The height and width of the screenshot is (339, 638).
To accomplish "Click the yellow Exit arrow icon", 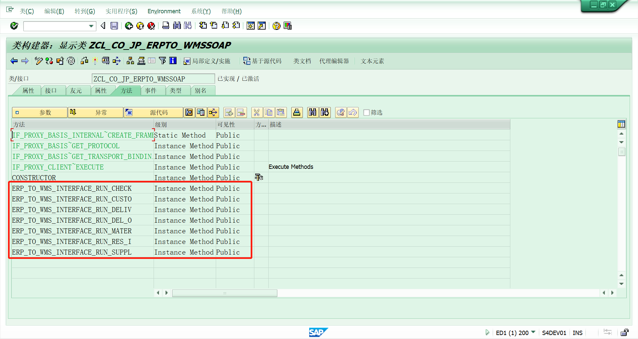I will [140, 26].
